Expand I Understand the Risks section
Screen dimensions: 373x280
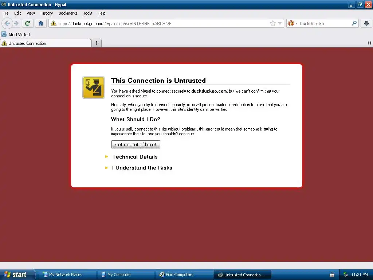(x=142, y=168)
